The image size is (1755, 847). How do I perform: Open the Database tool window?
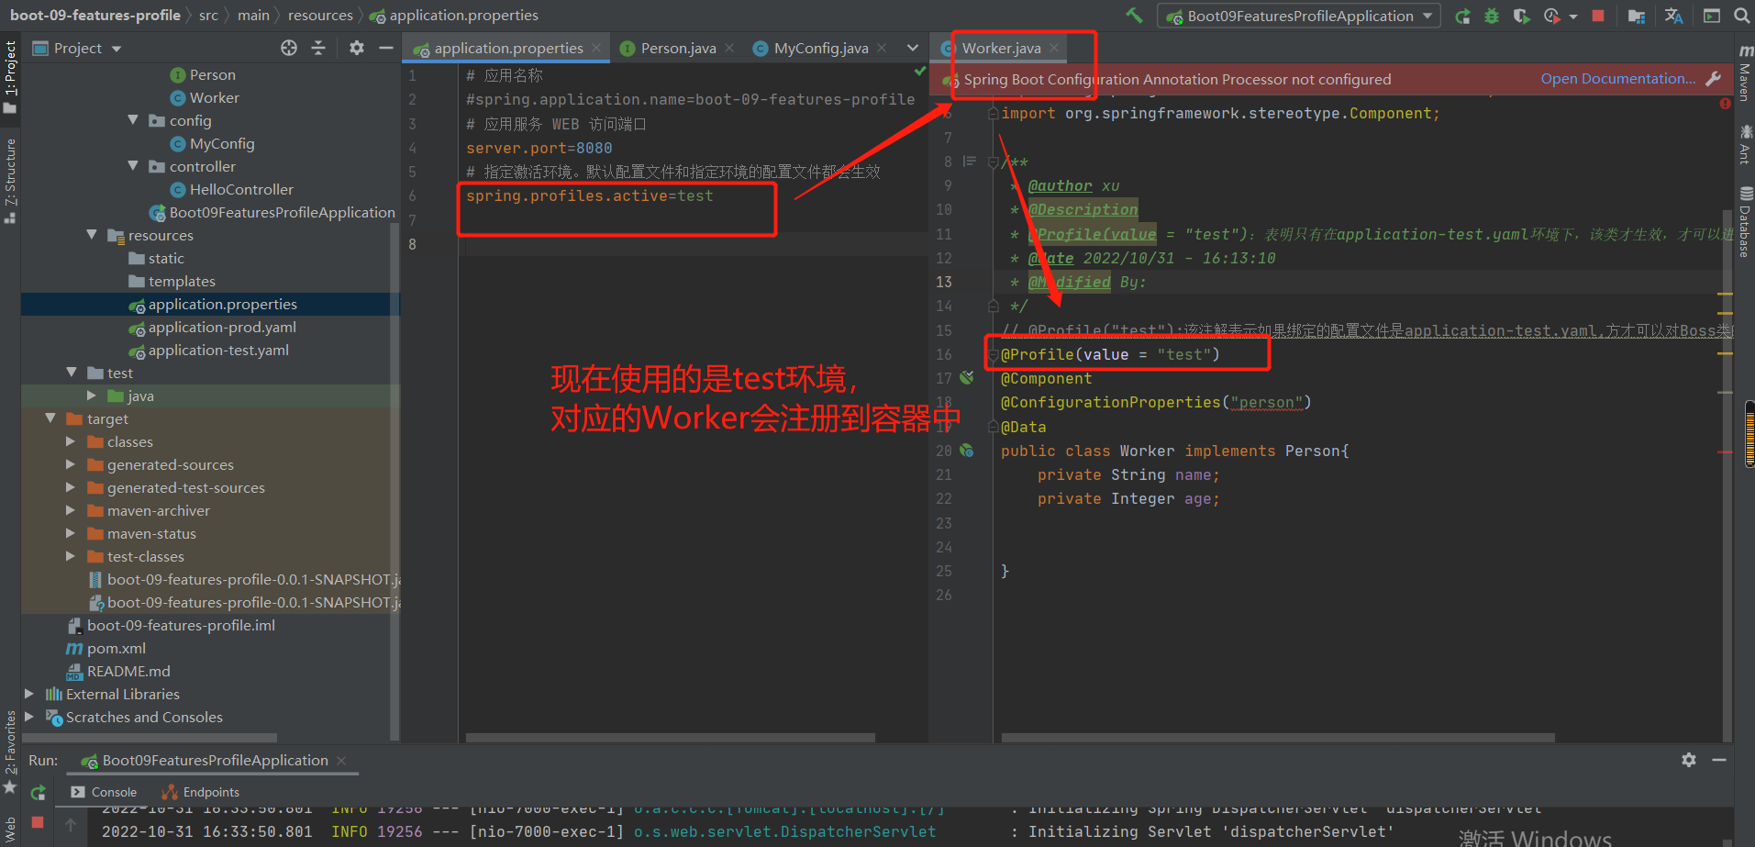click(1745, 222)
